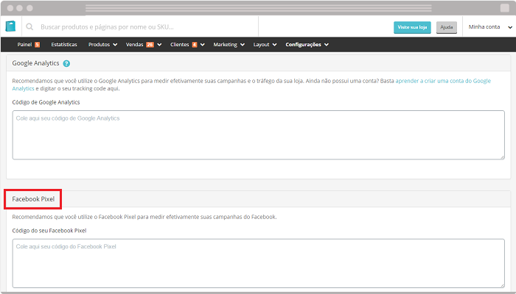
Task: Open the Configurações menu
Action: [303, 45]
